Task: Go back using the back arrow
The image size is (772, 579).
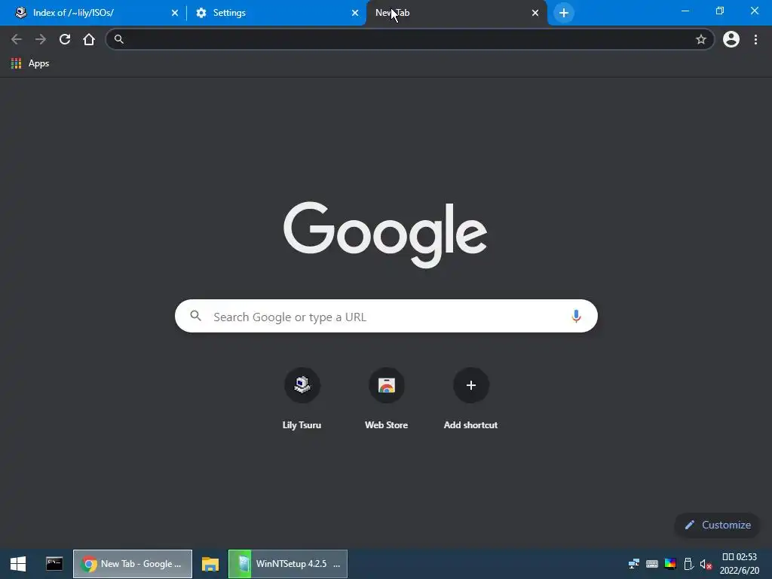Action: tap(17, 39)
